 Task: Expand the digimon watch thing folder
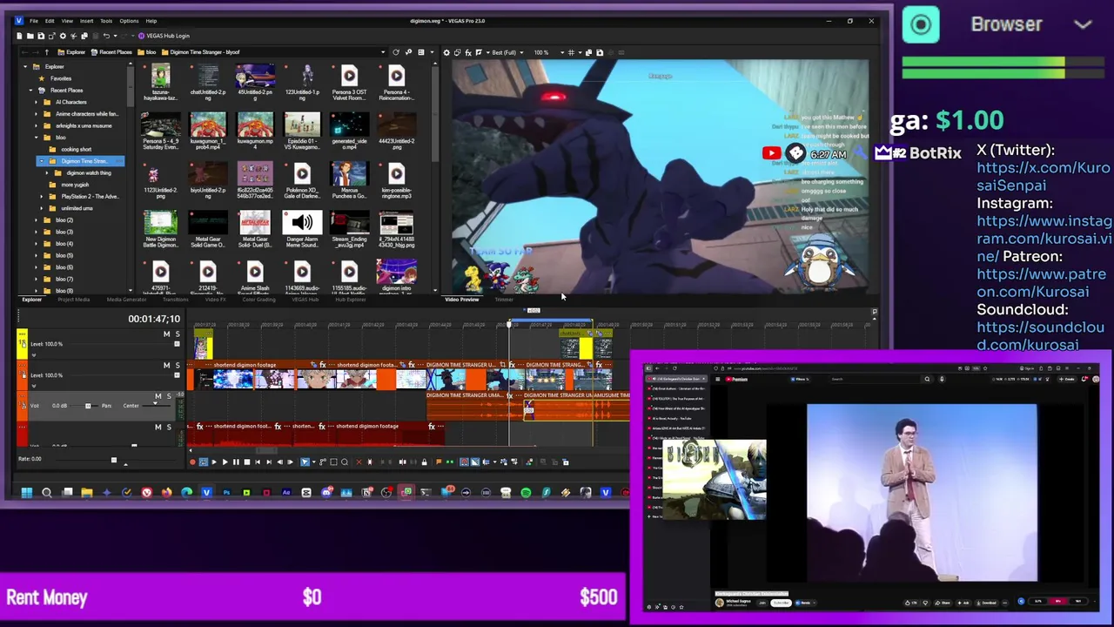pyautogui.click(x=47, y=172)
